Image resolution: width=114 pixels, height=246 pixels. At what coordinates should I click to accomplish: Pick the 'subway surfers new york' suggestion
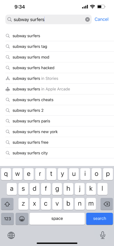(59, 132)
